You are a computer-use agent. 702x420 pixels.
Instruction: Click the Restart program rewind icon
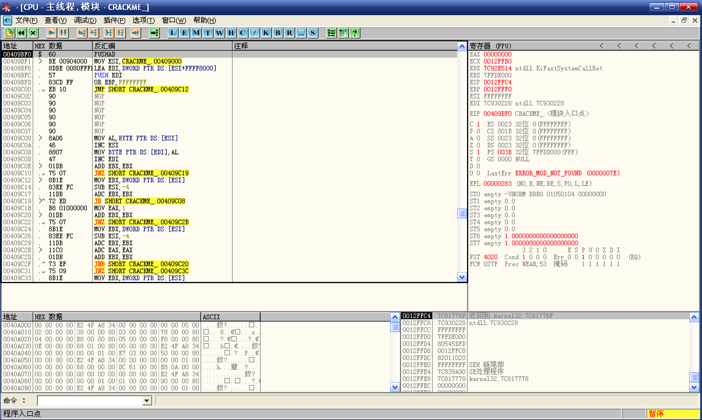pyautogui.click(x=21, y=33)
